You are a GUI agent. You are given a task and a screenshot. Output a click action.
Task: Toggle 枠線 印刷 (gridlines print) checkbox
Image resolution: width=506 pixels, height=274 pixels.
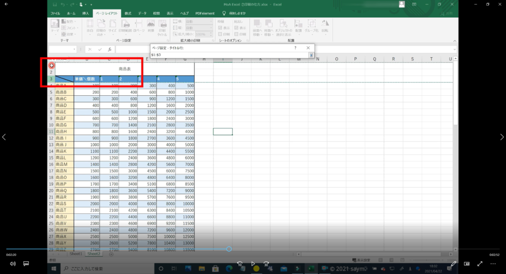click(220, 34)
